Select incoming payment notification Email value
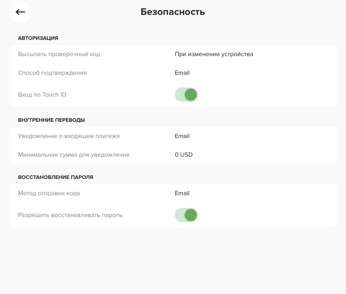This screenshot has height=294, width=346. click(x=182, y=136)
